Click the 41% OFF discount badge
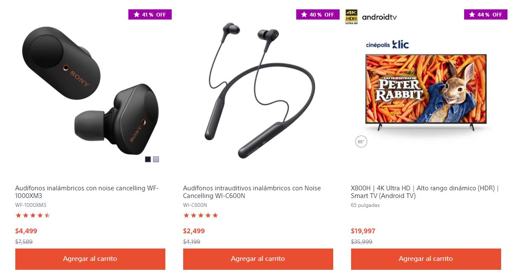516x277 pixels. coord(150,14)
